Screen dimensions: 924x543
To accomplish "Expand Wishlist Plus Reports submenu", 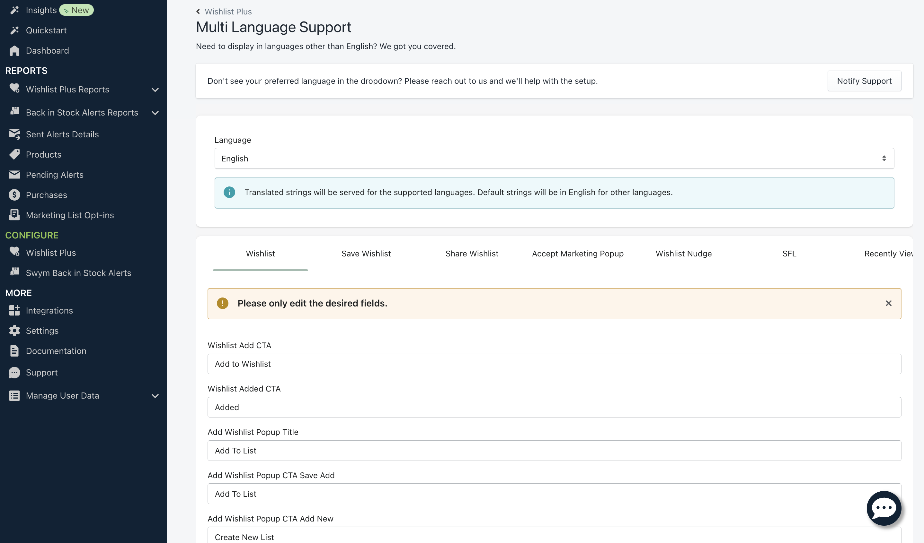I will [x=155, y=90].
